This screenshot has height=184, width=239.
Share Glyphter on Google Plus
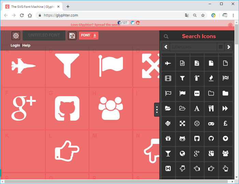tap(138, 23)
